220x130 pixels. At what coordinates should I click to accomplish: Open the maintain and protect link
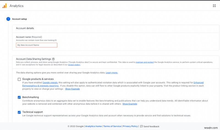click(145, 62)
